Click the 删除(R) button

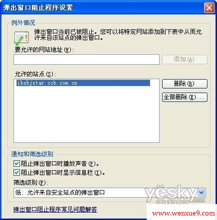coord(185,84)
